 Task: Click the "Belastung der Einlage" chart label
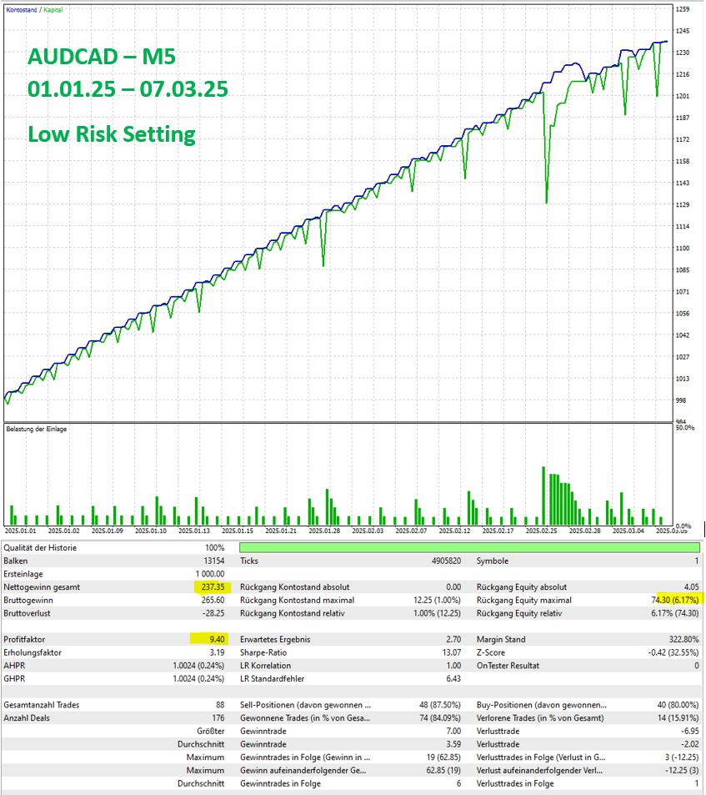(x=37, y=429)
